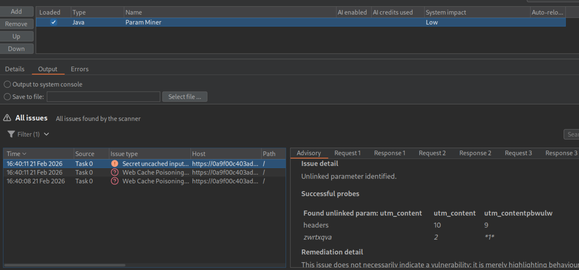The height and width of the screenshot is (270, 579).
Task: Click the Remove extension button
Action: coord(17,24)
